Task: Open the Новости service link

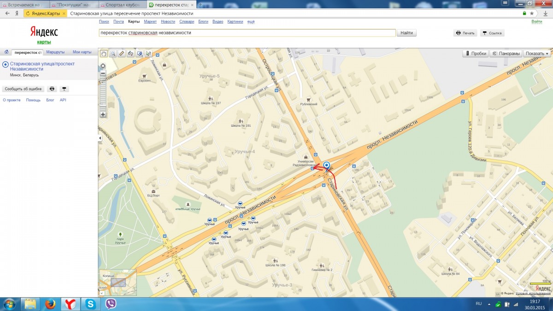Action: (168, 22)
